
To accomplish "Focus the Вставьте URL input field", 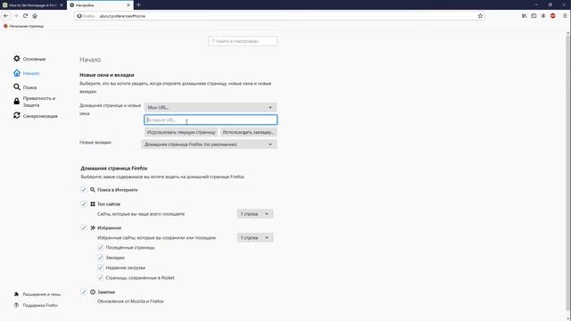I will point(211,119).
